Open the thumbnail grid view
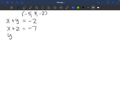 [x=7, y=2]
